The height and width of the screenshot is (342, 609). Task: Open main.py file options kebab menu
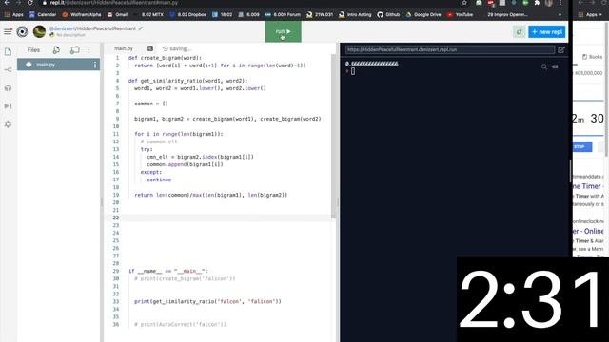(x=95, y=65)
